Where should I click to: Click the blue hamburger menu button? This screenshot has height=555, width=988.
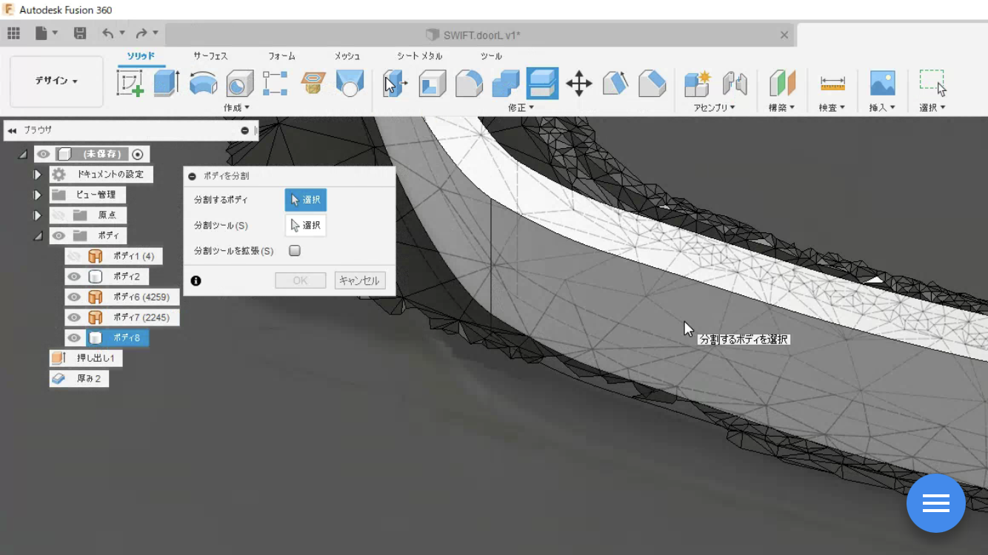(935, 503)
